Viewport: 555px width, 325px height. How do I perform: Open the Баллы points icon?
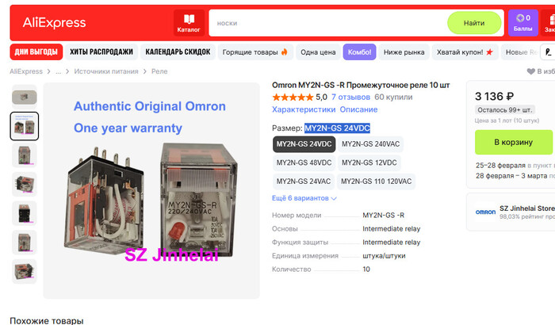click(x=522, y=23)
